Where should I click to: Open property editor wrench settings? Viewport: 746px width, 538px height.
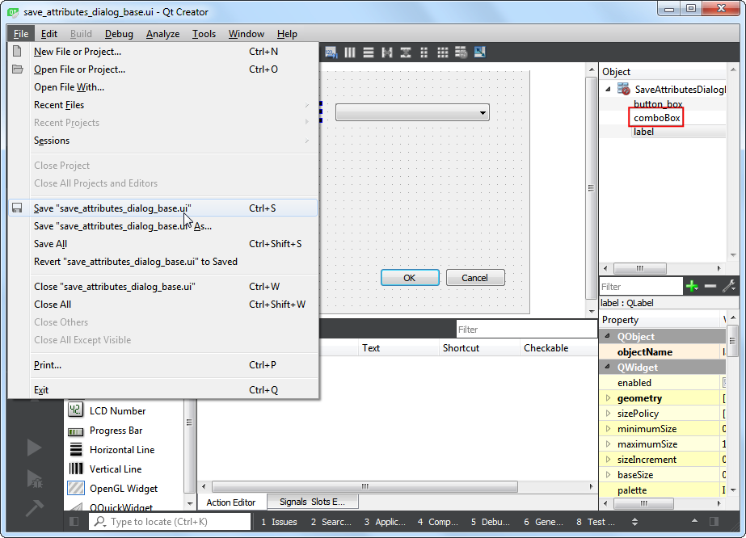tap(728, 286)
